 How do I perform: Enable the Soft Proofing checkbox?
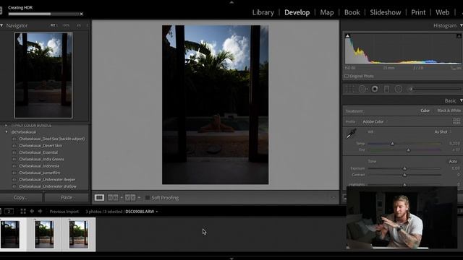click(148, 198)
